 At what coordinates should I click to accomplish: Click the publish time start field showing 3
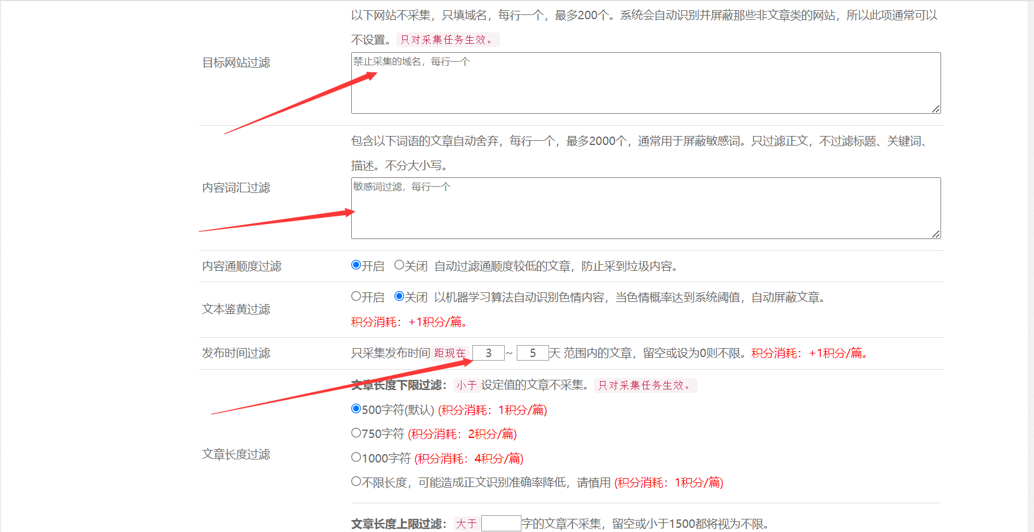(x=488, y=353)
